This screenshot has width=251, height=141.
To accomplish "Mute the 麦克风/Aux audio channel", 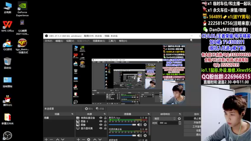I will coord(139,125).
